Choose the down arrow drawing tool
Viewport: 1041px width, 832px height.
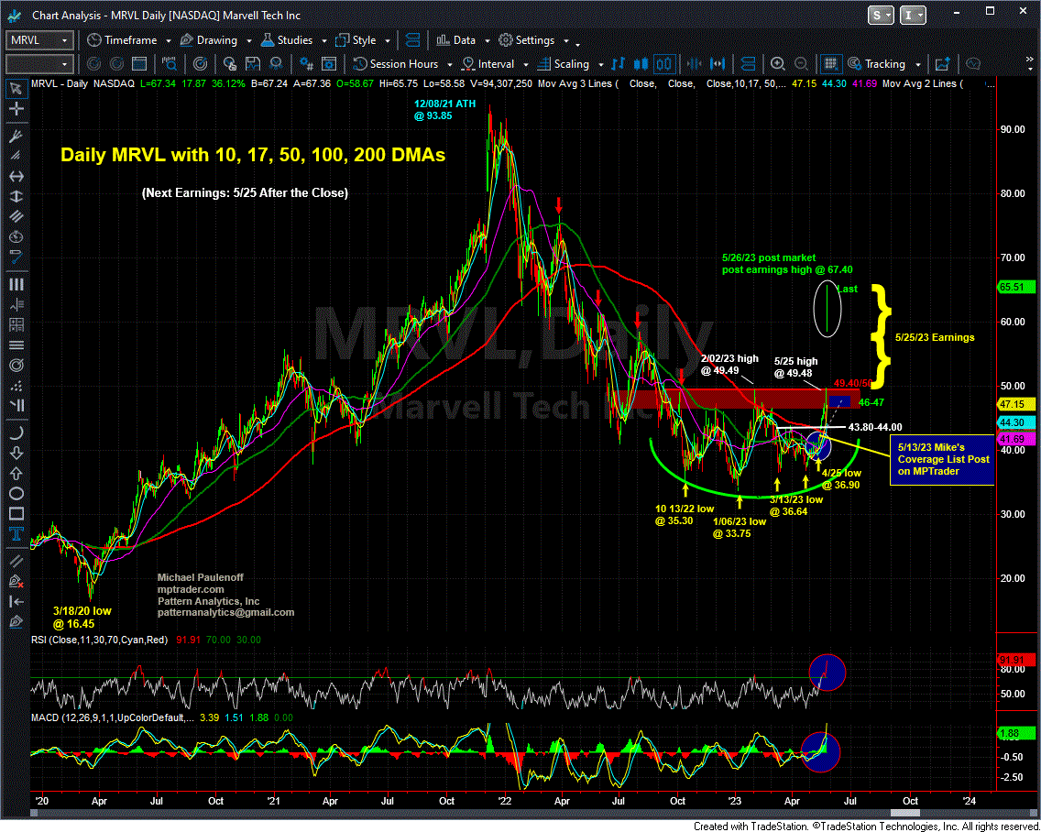point(16,453)
